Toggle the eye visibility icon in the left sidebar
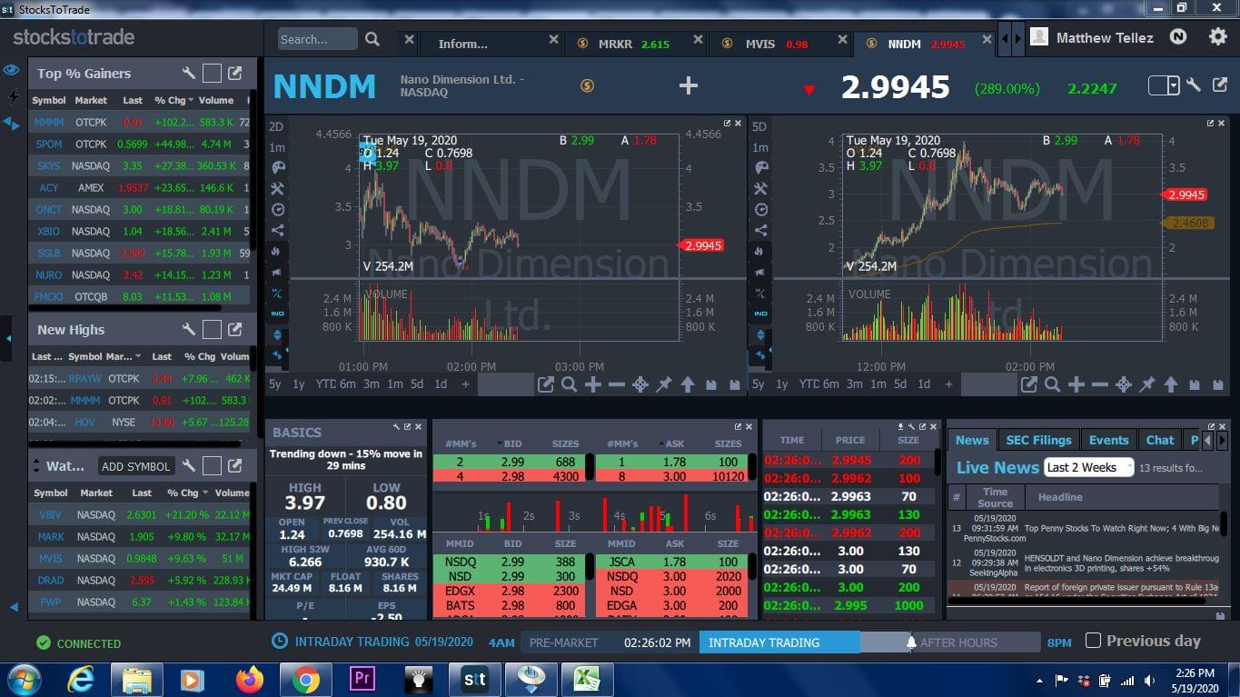The image size is (1240, 697). coord(11,70)
